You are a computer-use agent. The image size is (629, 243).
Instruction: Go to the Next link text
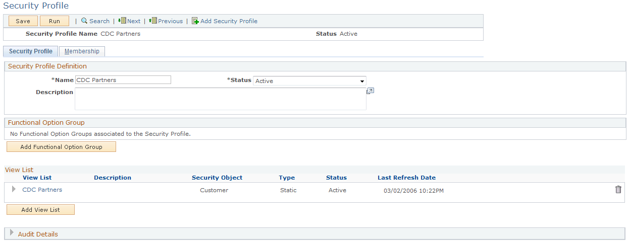click(134, 21)
